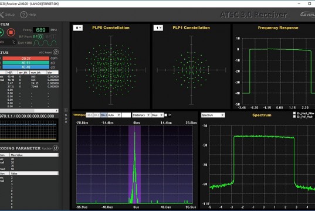Click the num_blk column header
The width and height of the screenshot is (315, 211).
tap(38, 73)
